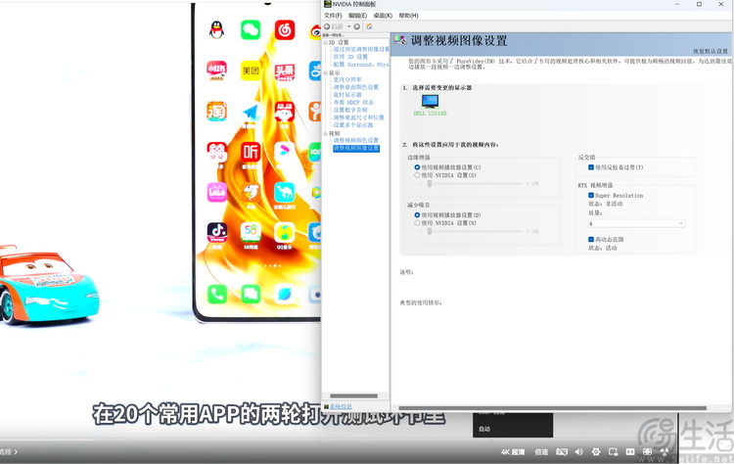Click the edge enhancement slider handle
The width and height of the screenshot is (734, 464).
(x=430, y=184)
